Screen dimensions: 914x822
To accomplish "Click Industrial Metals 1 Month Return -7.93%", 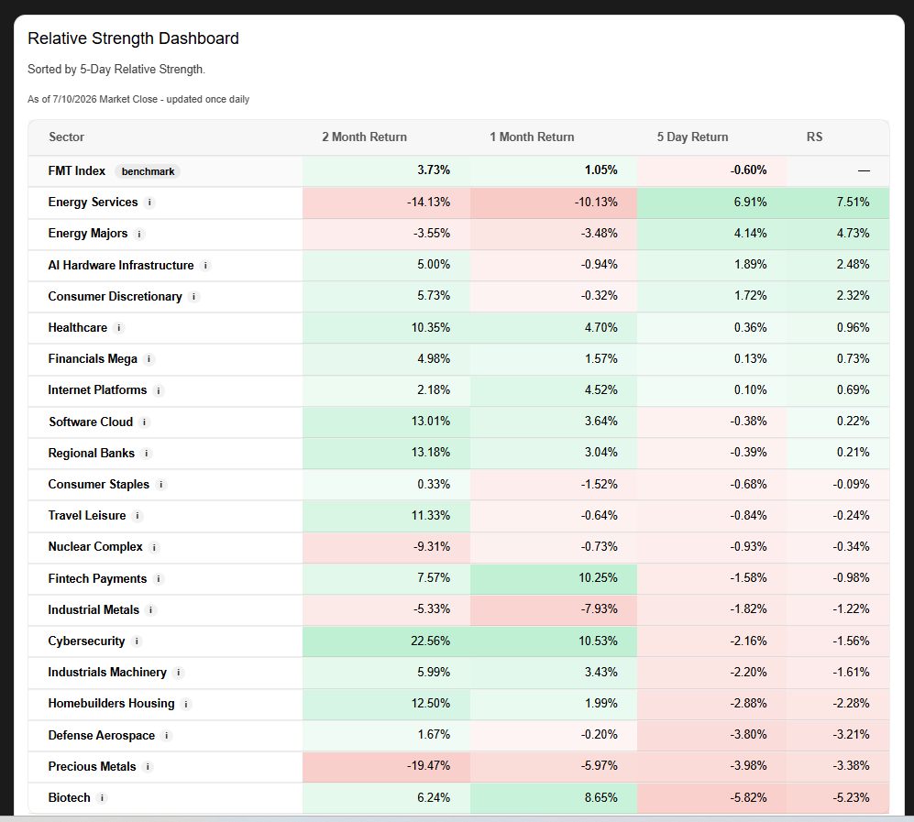I will point(600,609).
